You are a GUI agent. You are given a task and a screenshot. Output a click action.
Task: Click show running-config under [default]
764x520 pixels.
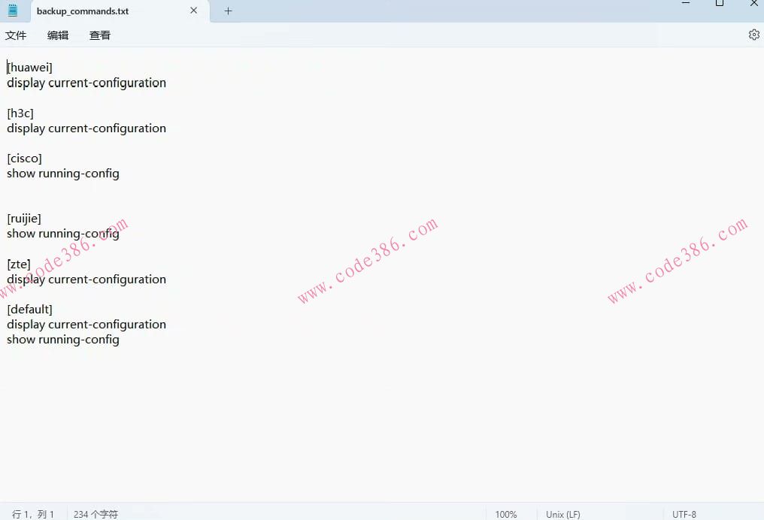pos(63,340)
